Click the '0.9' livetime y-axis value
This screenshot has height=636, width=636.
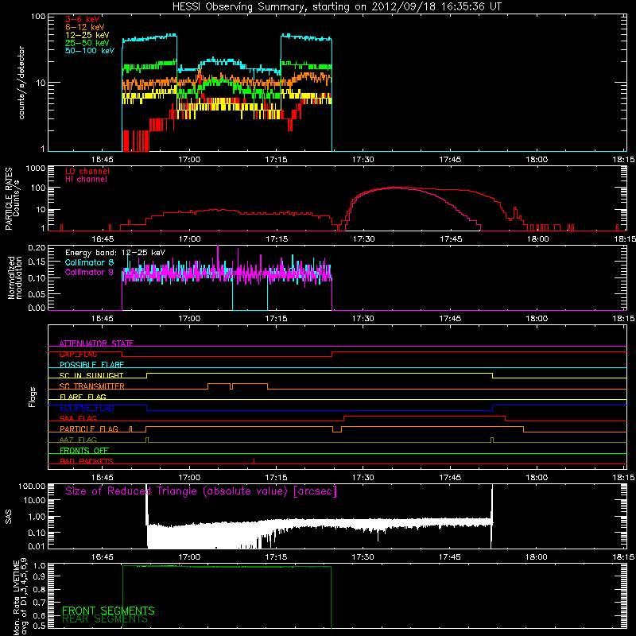pos(40,576)
